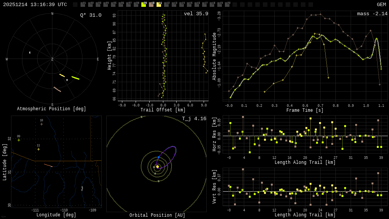Select the red meteor ground track on map
The height and width of the screenshot is (219, 389).
48,165
